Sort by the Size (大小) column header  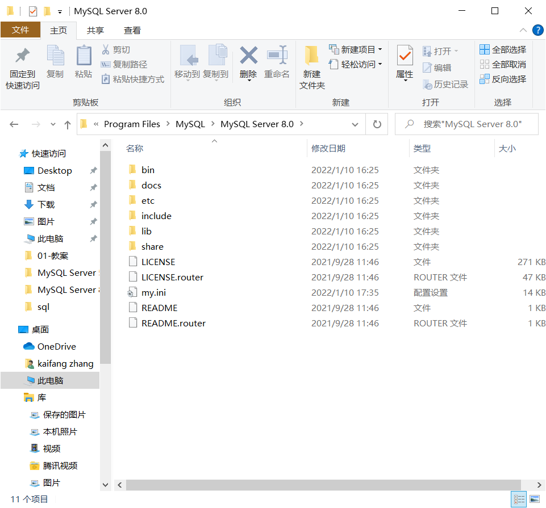pos(507,149)
